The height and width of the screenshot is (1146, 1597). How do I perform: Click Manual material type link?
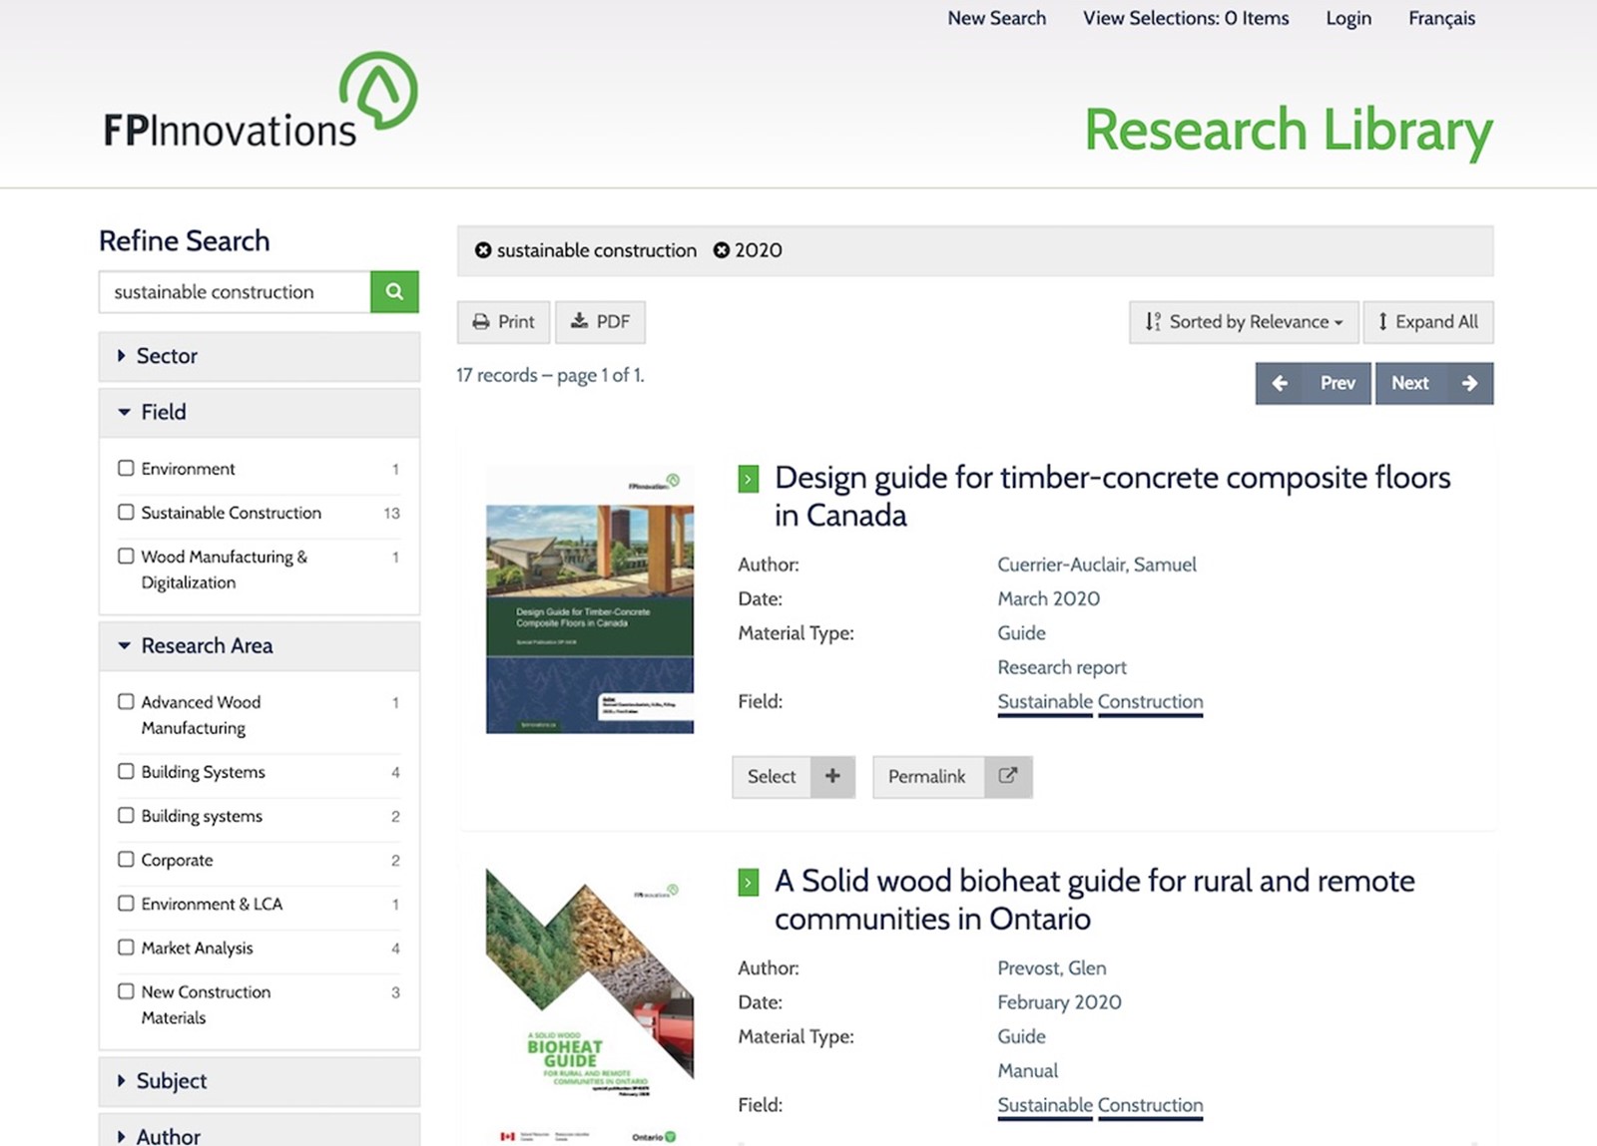tap(1028, 1070)
